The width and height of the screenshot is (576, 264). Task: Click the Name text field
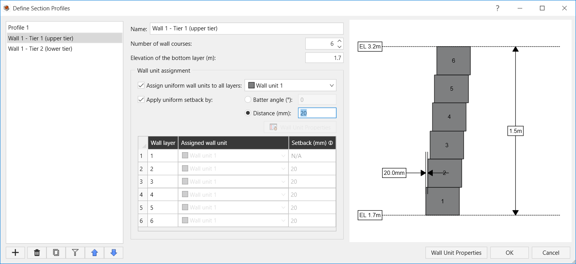point(247,28)
